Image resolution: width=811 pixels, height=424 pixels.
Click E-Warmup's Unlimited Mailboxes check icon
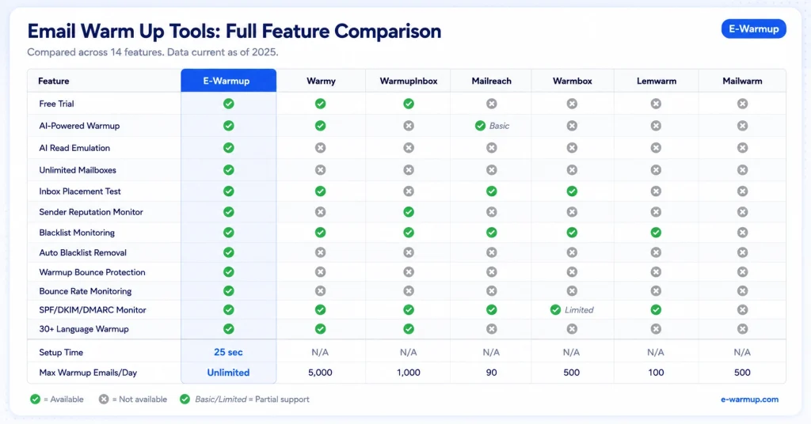coord(228,170)
